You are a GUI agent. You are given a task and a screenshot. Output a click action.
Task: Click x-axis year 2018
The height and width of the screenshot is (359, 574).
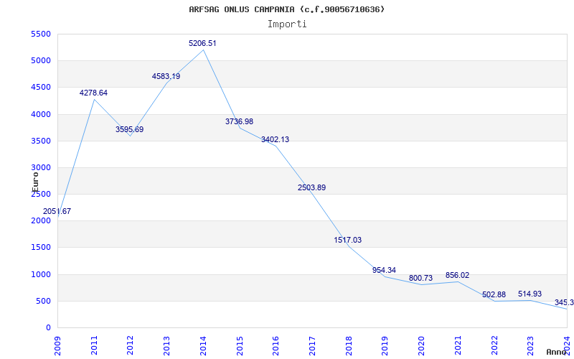coord(349,346)
